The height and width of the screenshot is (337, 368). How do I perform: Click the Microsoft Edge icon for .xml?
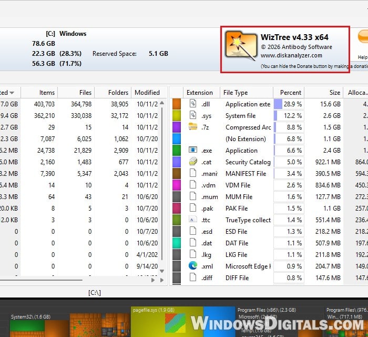tap(193, 266)
